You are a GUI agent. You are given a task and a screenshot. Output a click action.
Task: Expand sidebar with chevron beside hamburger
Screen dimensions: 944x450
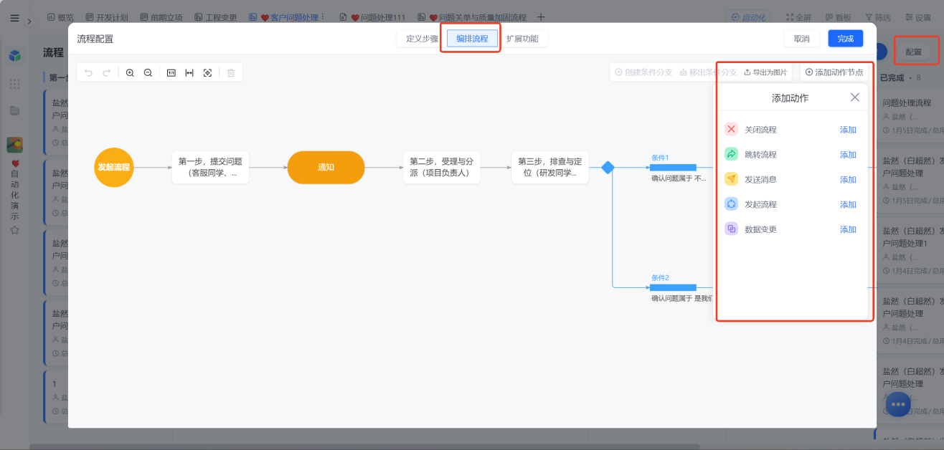[29, 21]
